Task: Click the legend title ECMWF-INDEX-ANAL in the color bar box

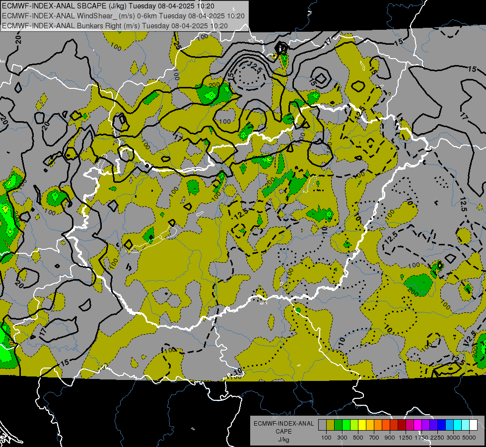Action: point(283,424)
